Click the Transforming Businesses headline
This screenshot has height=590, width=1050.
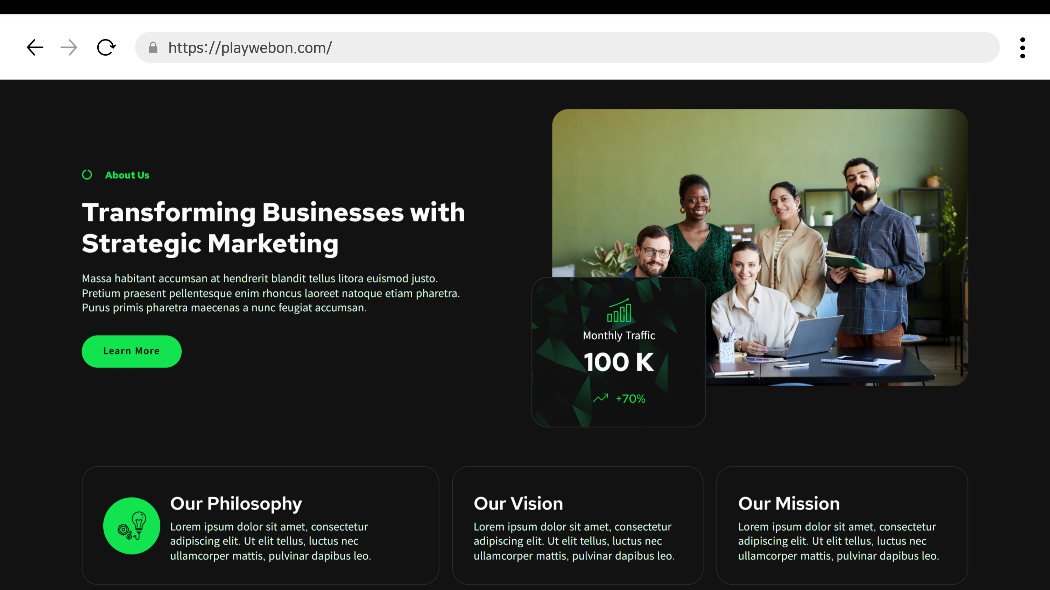[x=273, y=228]
